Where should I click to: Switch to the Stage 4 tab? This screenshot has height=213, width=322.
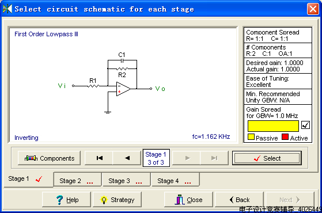(x=175, y=180)
